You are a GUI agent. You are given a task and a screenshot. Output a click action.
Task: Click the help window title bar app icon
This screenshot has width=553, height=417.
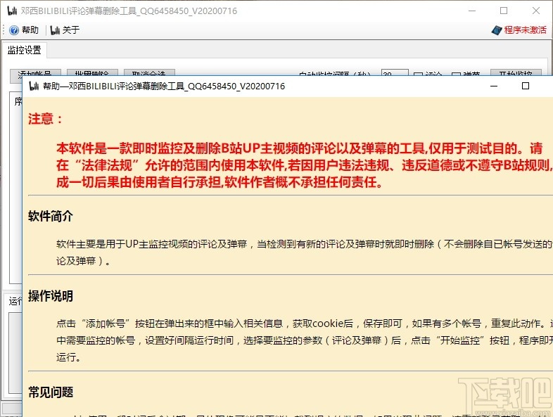coord(34,86)
